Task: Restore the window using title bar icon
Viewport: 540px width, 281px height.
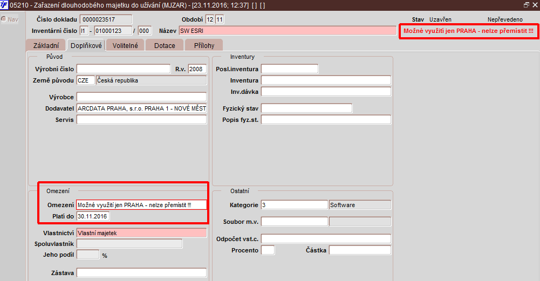Action: coord(526,5)
